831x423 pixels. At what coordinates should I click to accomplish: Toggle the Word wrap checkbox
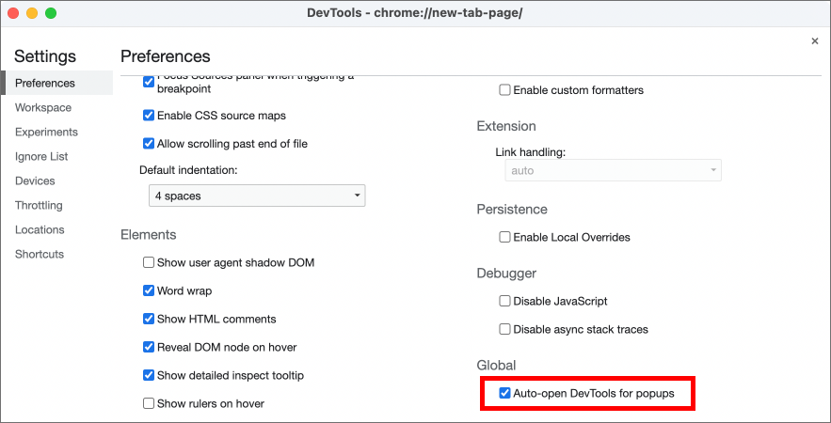click(149, 291)
